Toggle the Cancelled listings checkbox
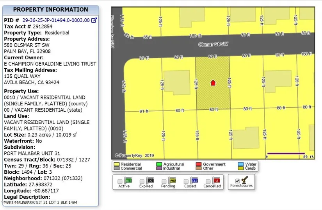Viewport: 322px width, 210px height. click(208, 182)
